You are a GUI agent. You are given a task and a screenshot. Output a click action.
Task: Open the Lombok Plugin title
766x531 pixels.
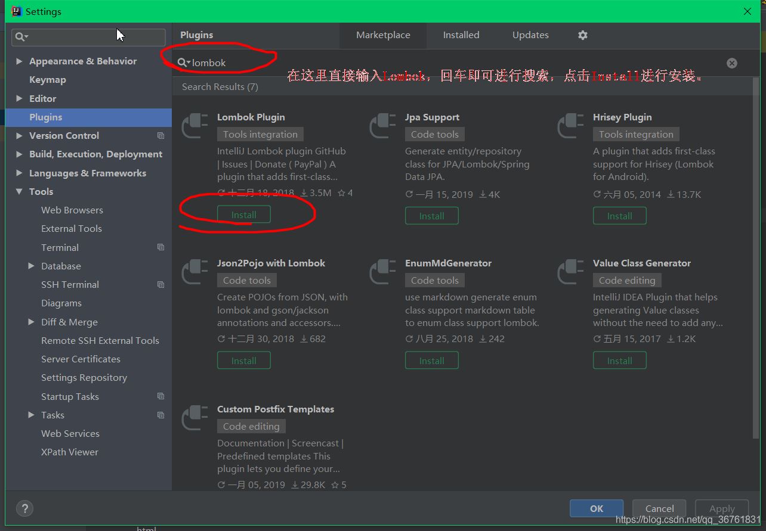tap(251, 117)
